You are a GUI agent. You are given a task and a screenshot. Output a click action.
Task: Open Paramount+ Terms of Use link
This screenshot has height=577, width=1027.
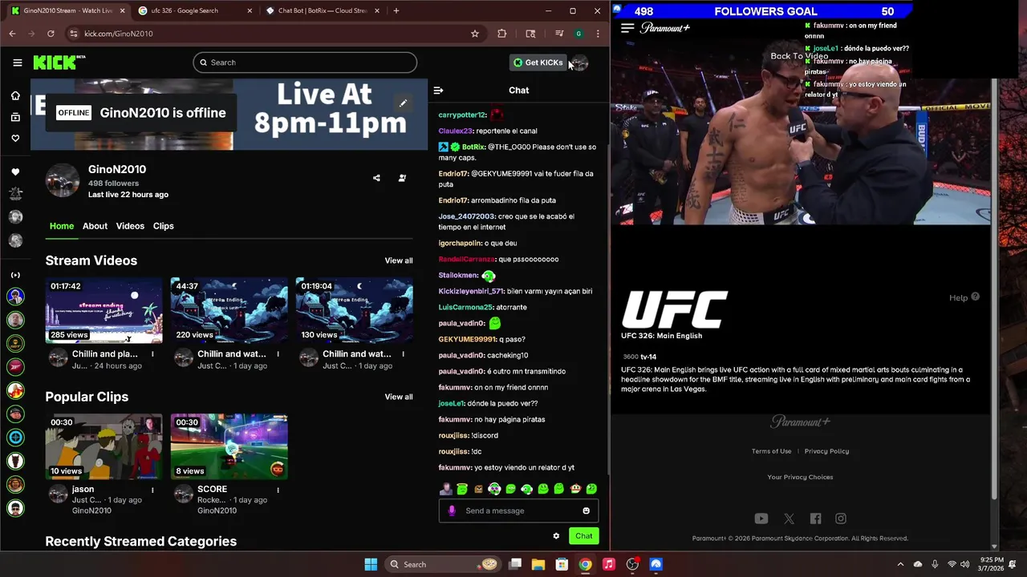click(771, 451)
